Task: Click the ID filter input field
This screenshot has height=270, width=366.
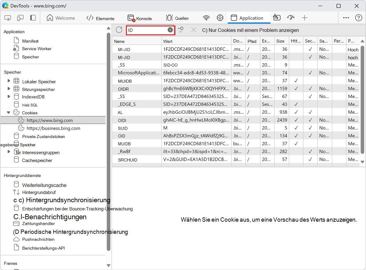Action: pyautogui.click(x=147, y=30)
